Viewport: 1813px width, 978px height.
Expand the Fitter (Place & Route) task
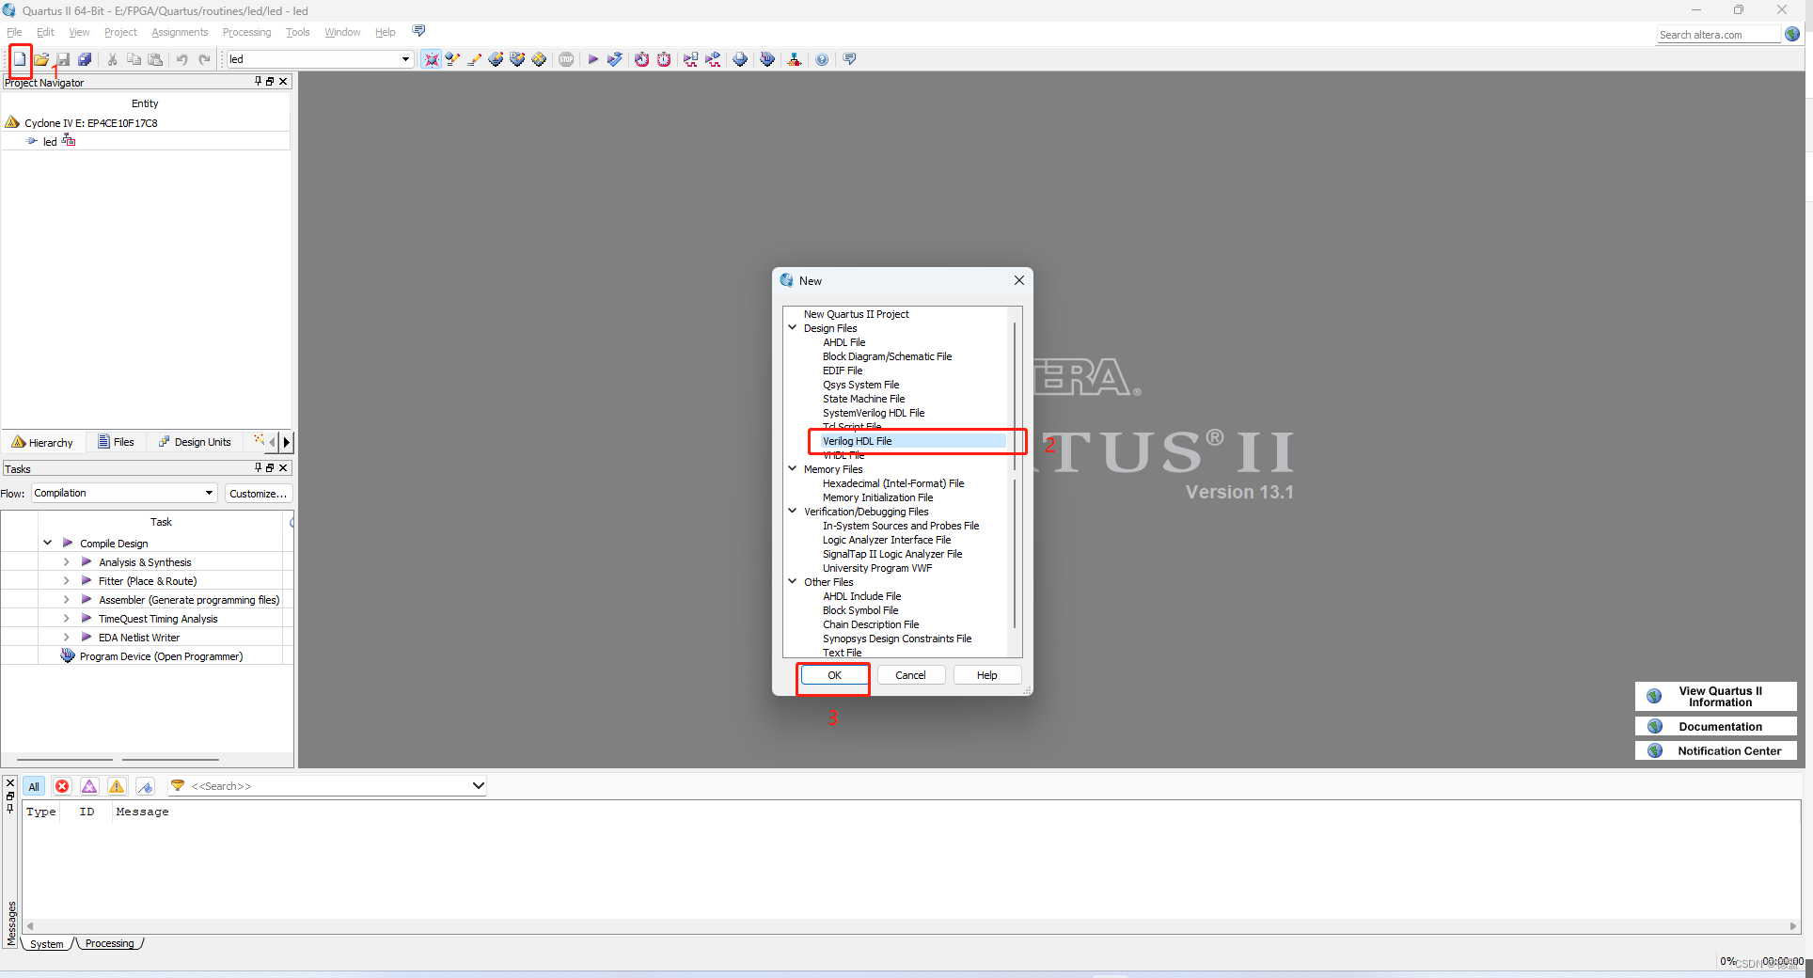(66, 580)
